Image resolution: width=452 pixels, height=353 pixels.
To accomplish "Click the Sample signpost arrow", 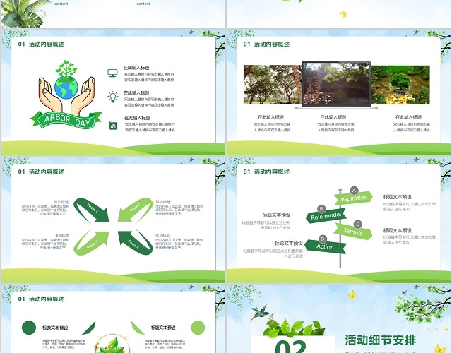I will pyautogui.click(x=353, y=232).
